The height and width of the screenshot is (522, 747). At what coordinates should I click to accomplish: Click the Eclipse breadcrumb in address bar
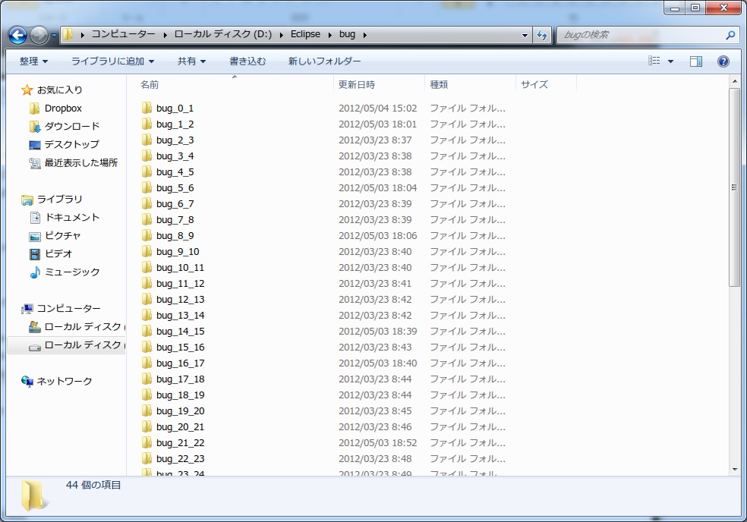click(x=305, y=34)
